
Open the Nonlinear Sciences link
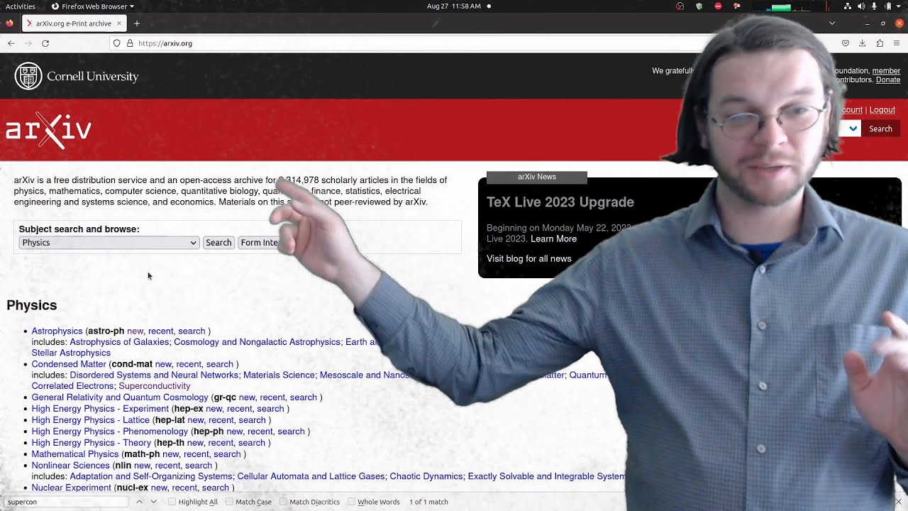point(71,466)
